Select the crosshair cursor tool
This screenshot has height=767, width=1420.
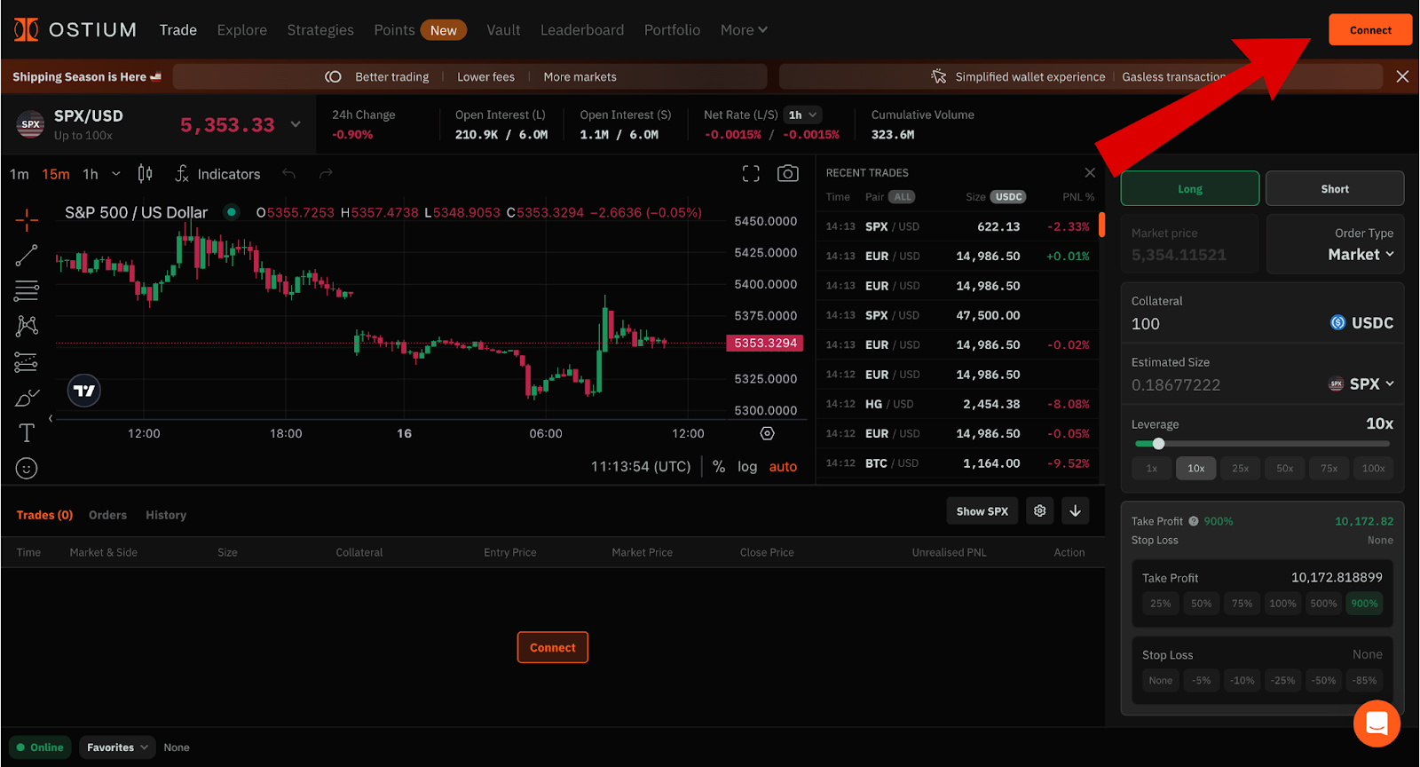point(27,218)
